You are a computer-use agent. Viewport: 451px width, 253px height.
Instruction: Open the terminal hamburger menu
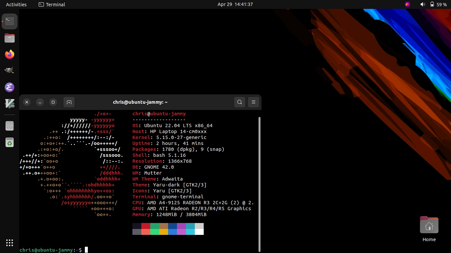point(254,102)
